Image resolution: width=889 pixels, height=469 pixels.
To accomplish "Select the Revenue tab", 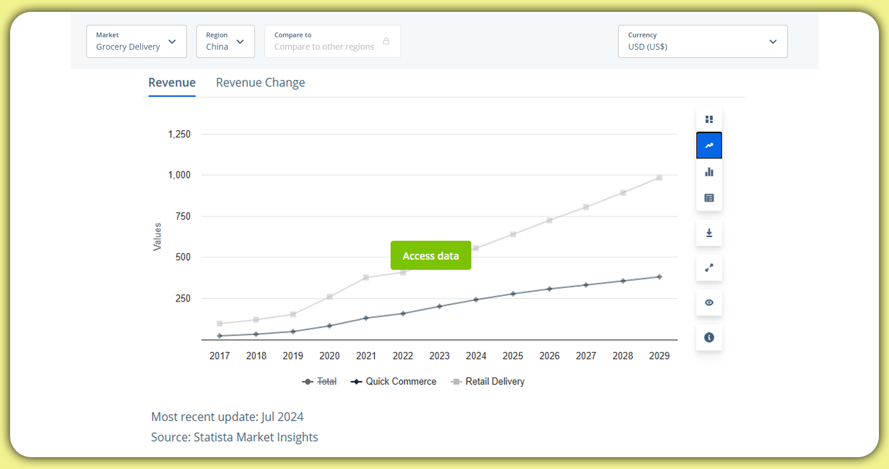I will click(x=172, y=83).
